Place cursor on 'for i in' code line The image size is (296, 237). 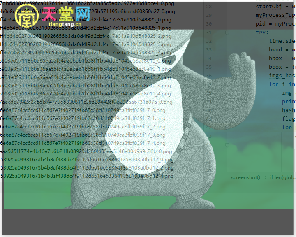tap(282, 84)
